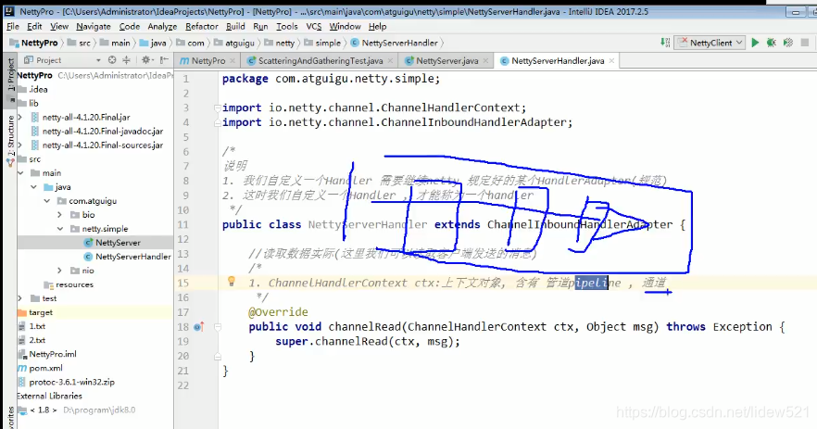Toggle the Favorites side tool window

(x=10, y=418)
